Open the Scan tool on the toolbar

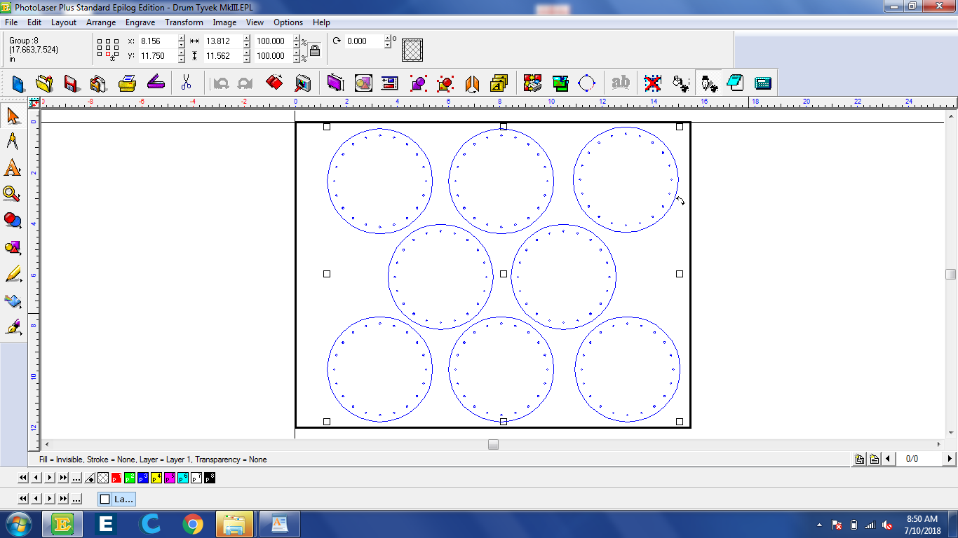pyautogui.click(x=156, y=83)
